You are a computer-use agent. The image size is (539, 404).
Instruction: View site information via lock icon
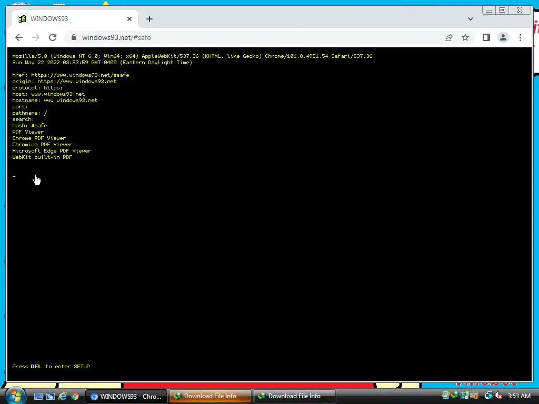(74, 37)
